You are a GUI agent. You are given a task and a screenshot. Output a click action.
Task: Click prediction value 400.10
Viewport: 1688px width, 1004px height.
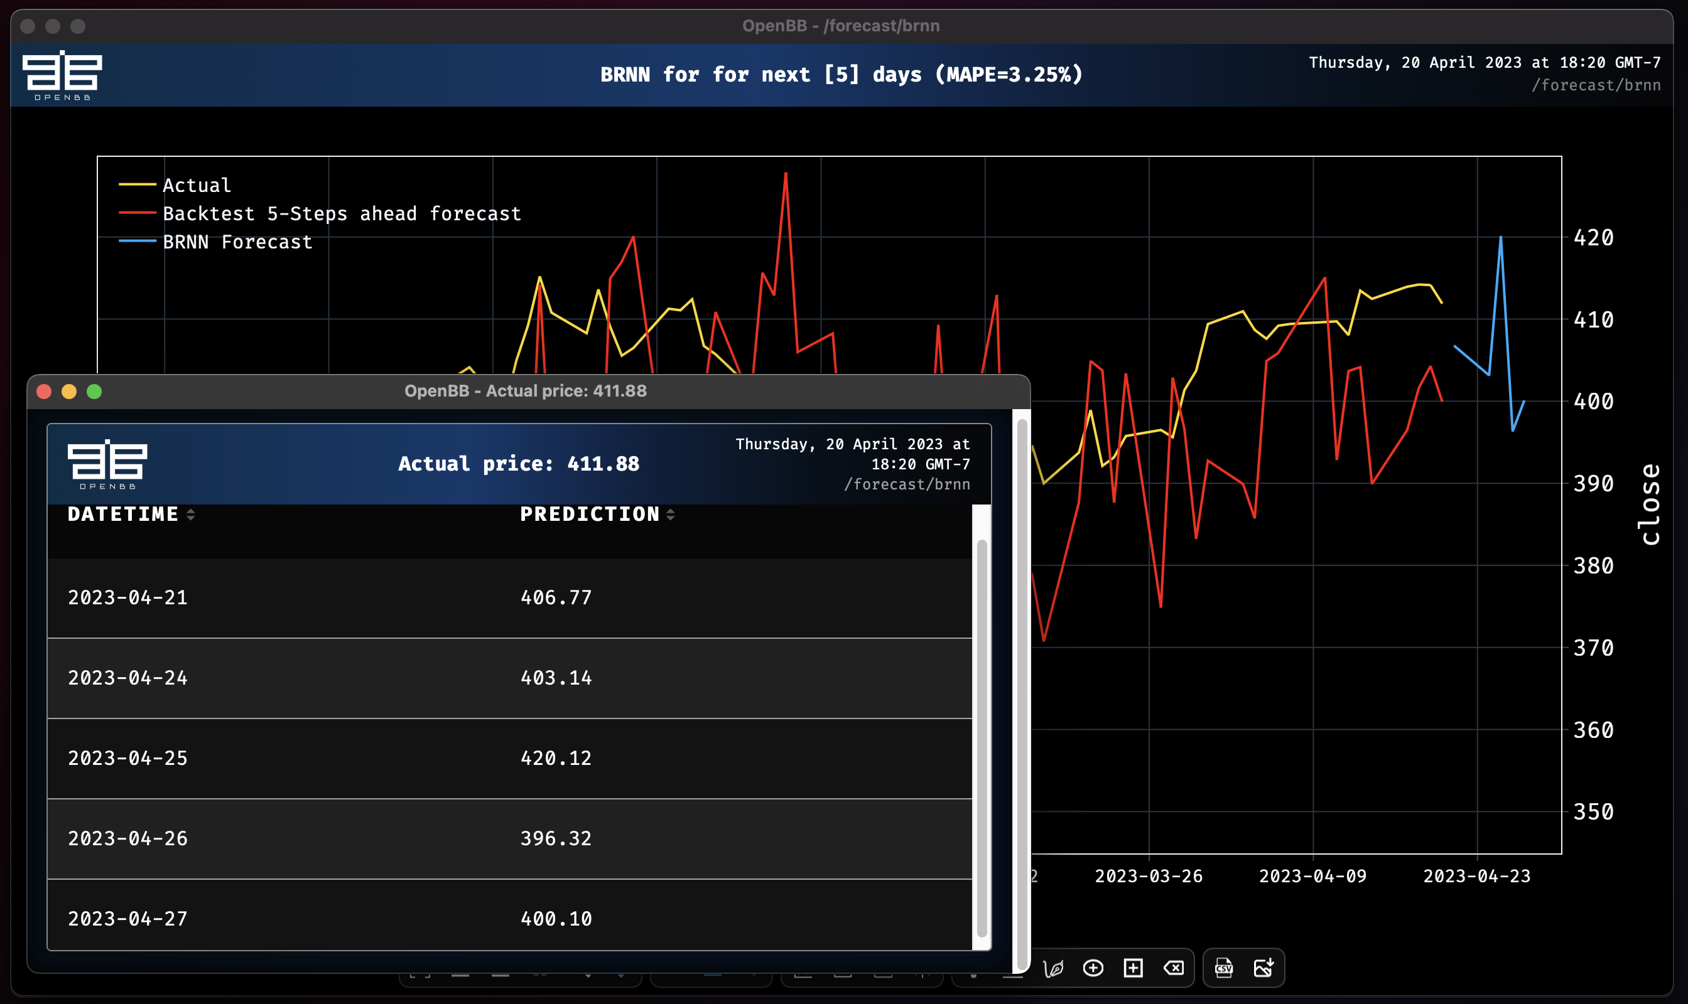[x=556, y=919]
